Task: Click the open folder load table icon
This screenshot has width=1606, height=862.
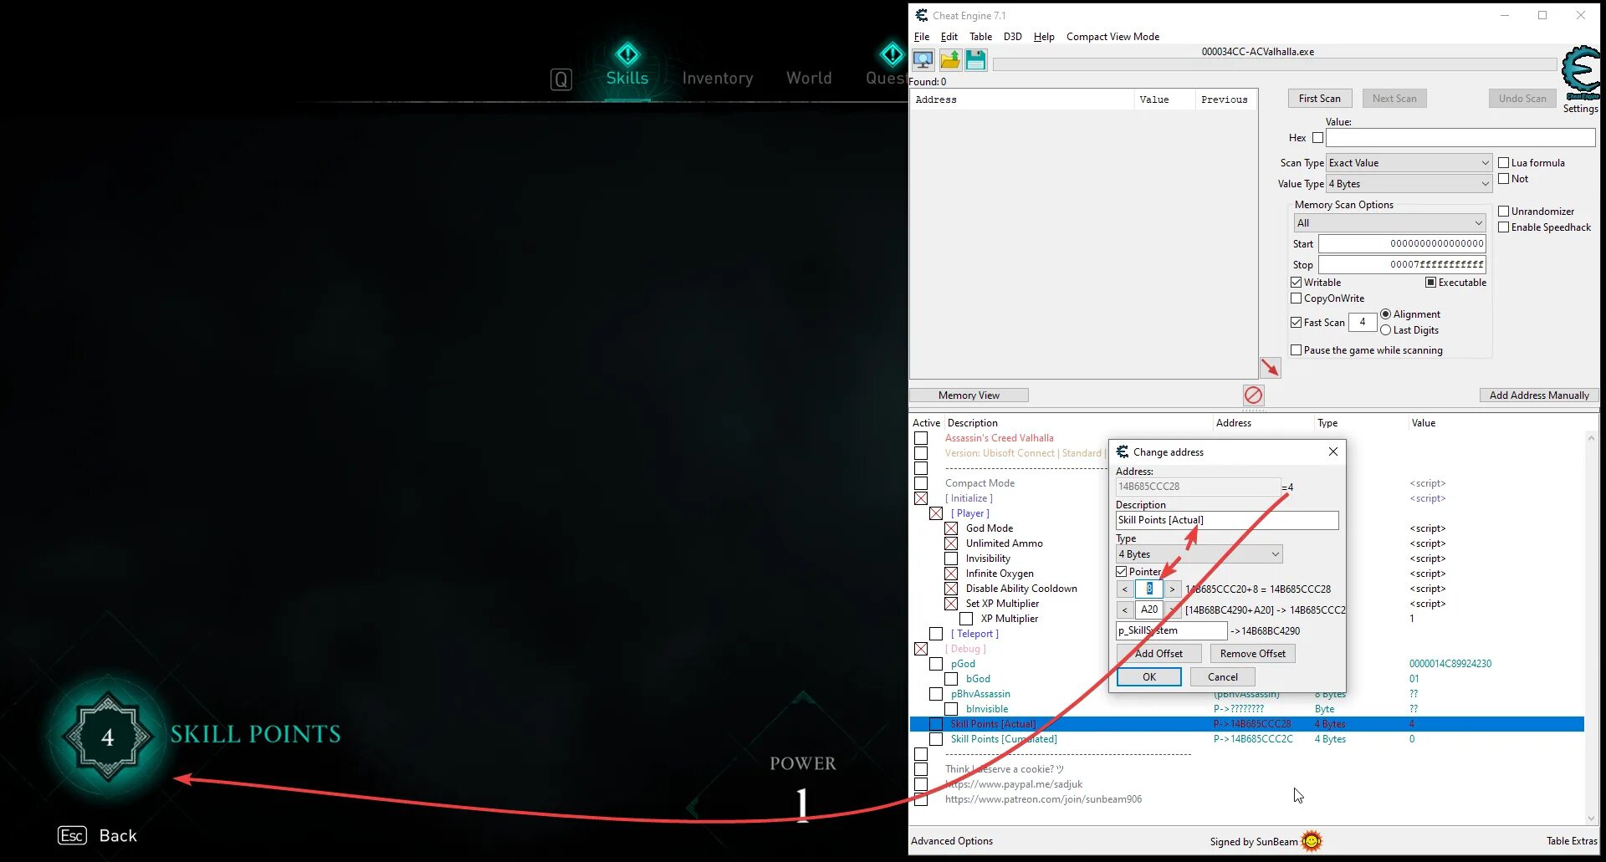Action: pos(950,60)
